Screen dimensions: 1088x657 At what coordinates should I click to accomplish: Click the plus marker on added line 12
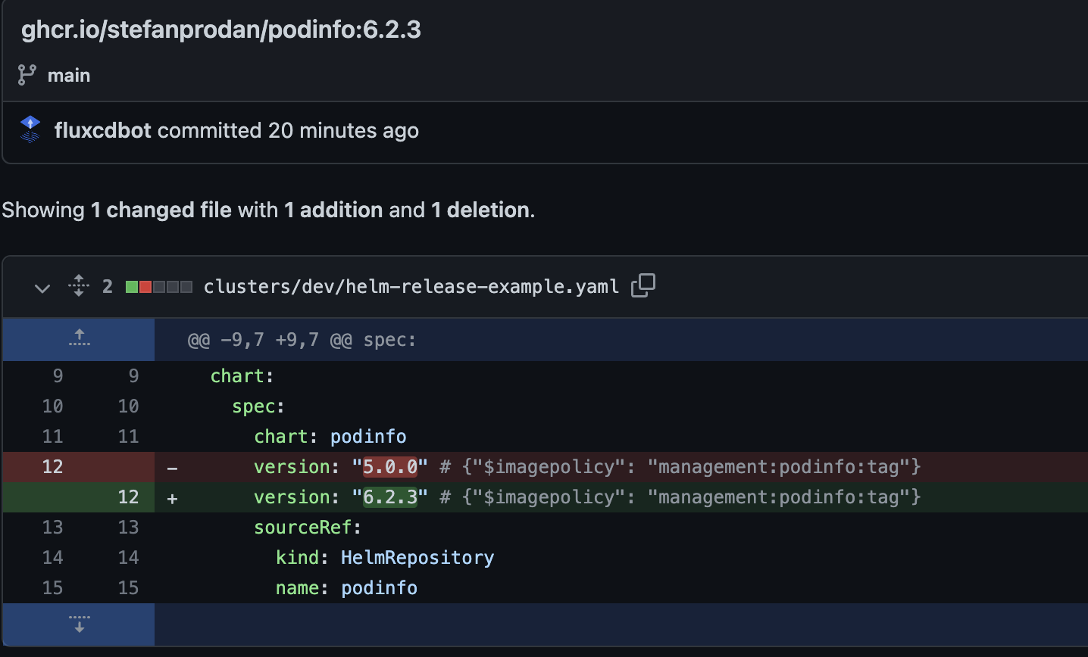(x=172, y=497)
